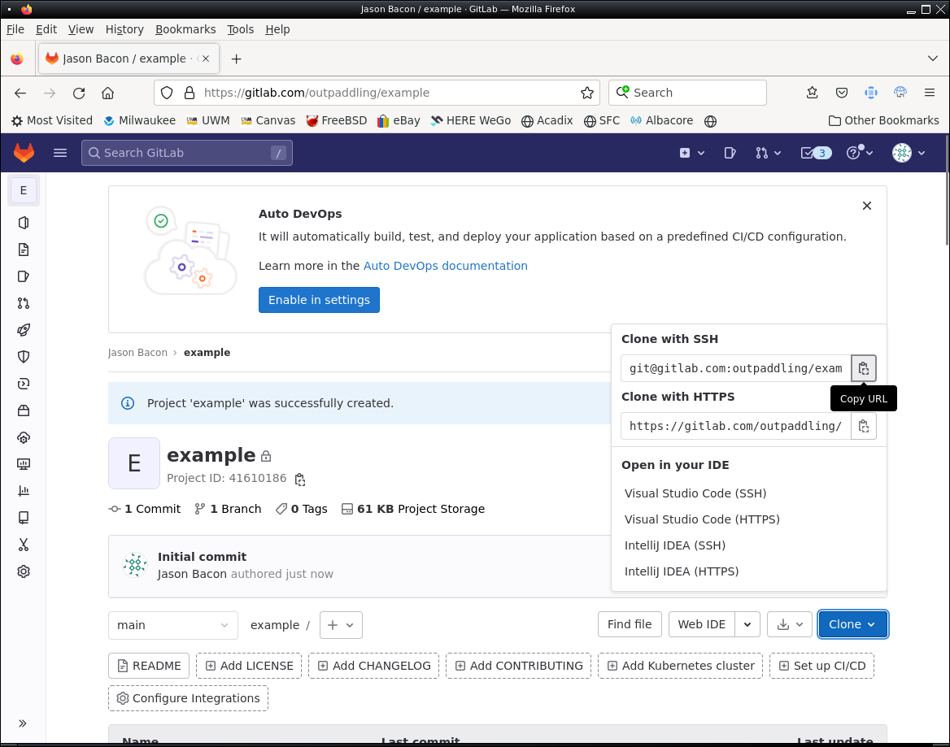The image size is (950, 747).
Task: Click Enable in settings button
Action: click(x=319, y=300)
